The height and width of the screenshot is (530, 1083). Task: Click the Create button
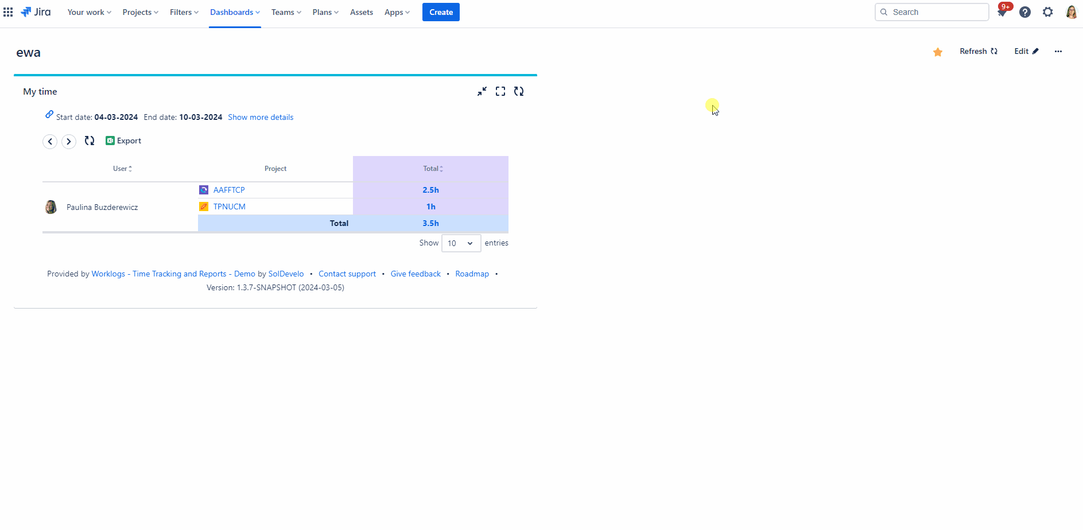pyautogui.click(x=441, y=11)
